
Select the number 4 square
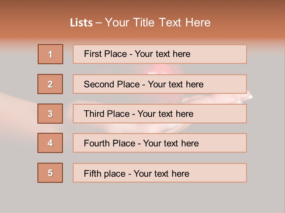point(50,143)
